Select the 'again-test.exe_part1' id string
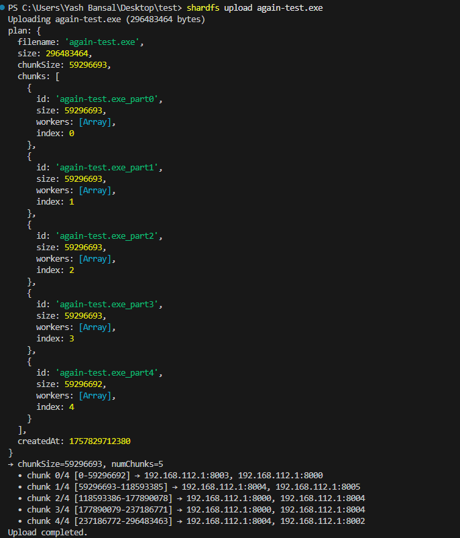Viewport: 460px width, 538px height. (109, 168)
